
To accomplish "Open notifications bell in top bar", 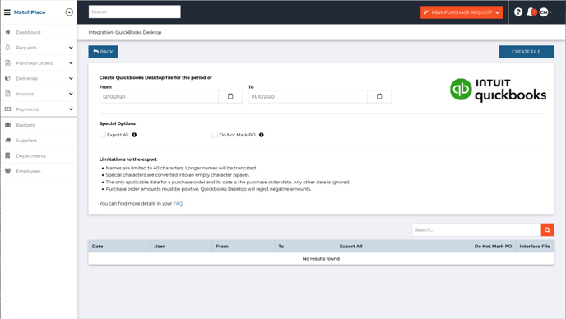I will 531,12.
